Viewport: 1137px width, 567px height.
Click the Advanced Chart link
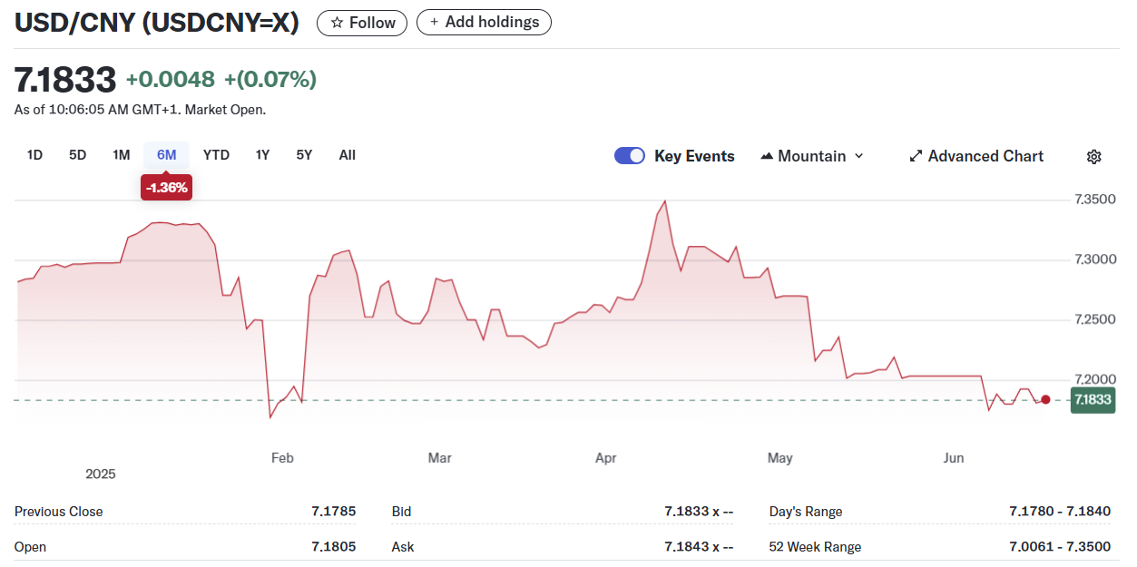click(985, 157)
